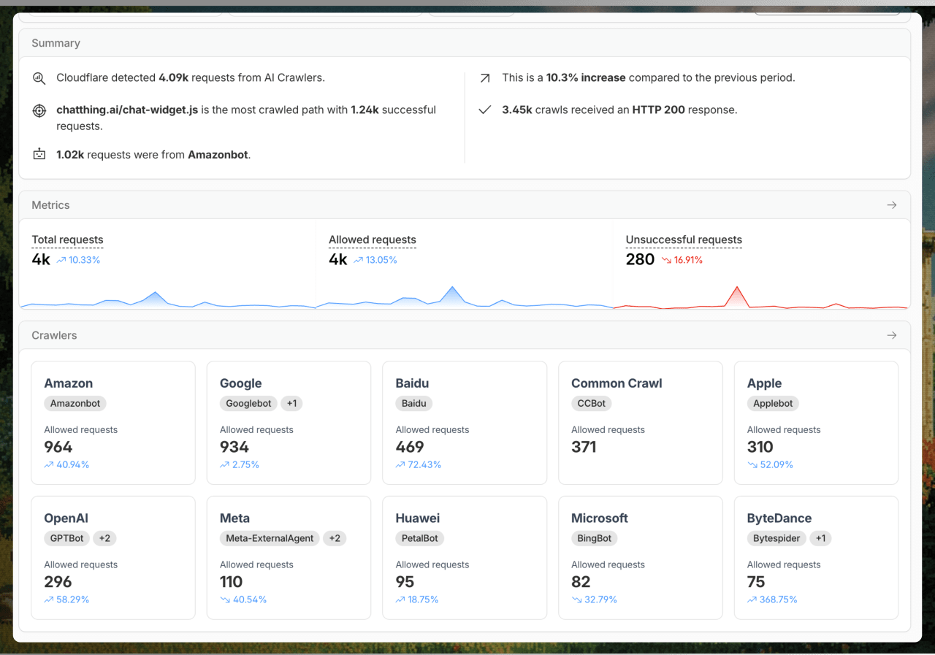
Task: Click the trend icon beside 18.75% on Huawei
Action: point(400,600)
